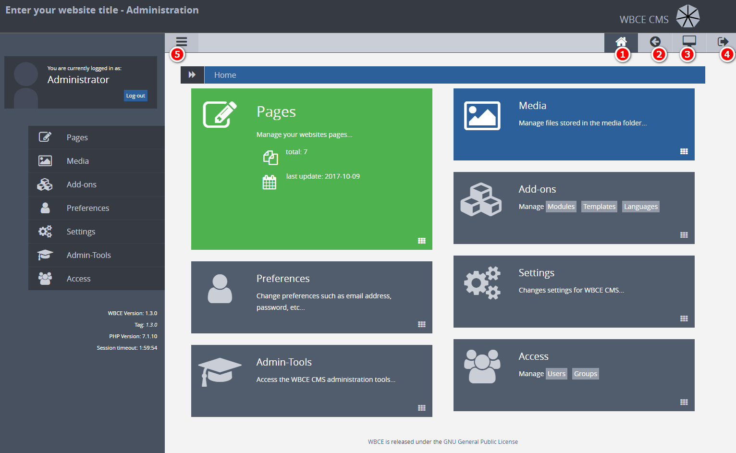
Task: Click the group icon on Access tile
Action: (482, 366)
